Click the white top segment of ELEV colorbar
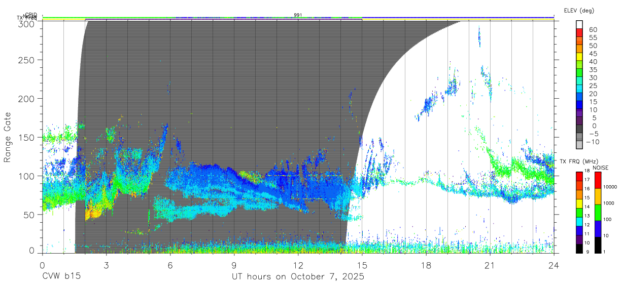The image size is (623, 287). point(580,25)
